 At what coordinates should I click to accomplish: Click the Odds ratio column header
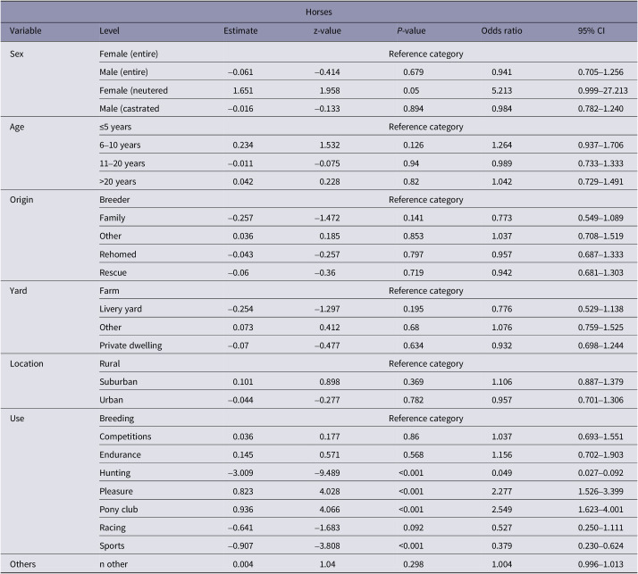(501, 30)
